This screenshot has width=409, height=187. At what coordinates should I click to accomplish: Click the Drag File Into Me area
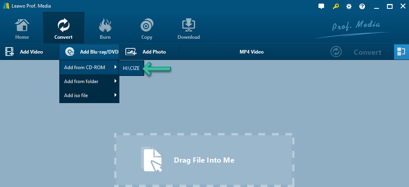[204, 160]
